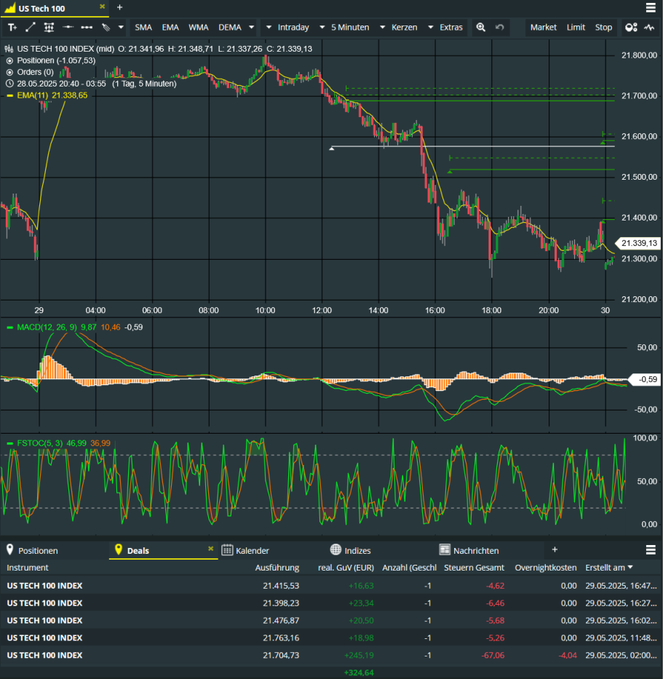Close the Deals tab
Viewport: 663px width, 679px height.
tap(210, 549)
